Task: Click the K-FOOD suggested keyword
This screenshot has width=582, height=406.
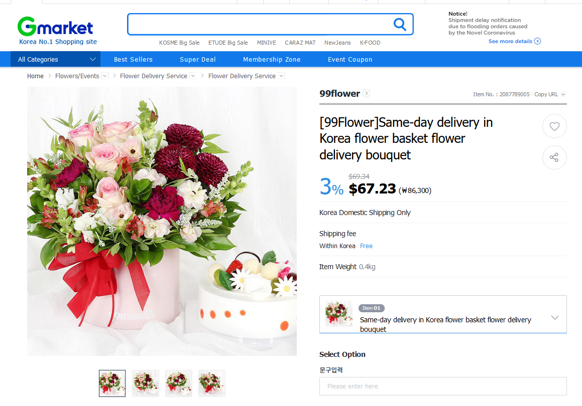Action: pyautogui.click(x=370, y=43)
